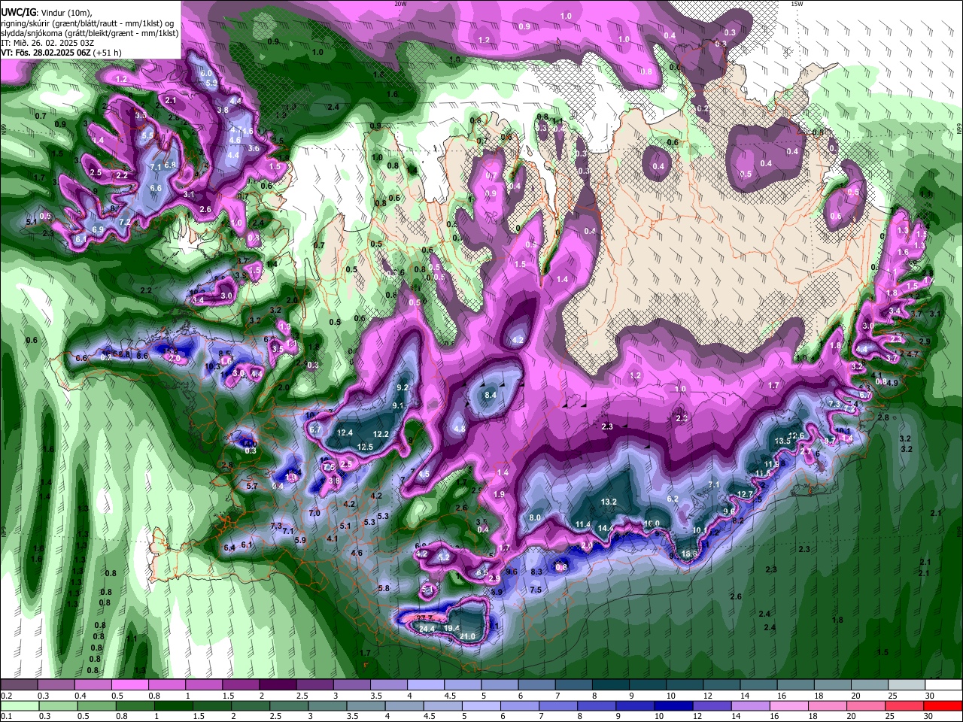Click the bright pink swatch between 0.5 and 0.8 on upper legend

129,685
